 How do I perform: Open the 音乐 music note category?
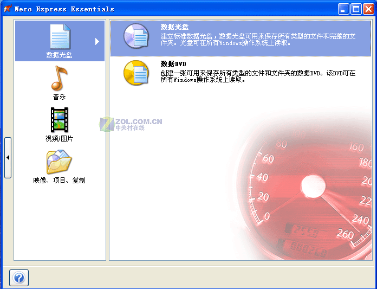pos(59,78)
